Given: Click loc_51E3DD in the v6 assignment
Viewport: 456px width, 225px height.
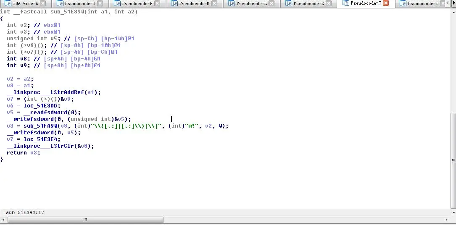Looking at the screenshot, I should [40, 106].
